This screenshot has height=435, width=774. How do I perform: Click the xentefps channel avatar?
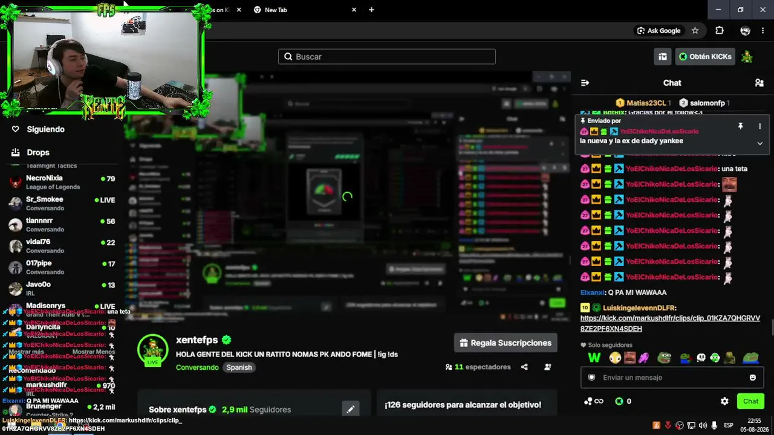coord(152,350)
